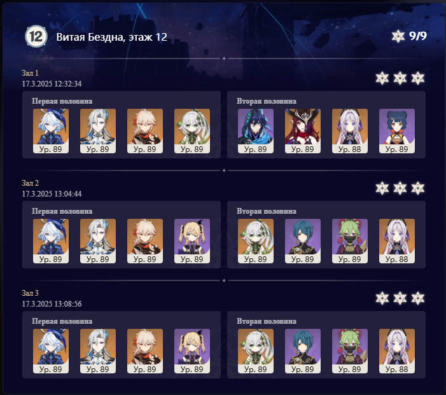This screenshot has width=446, height=395.
Task: Click the red-haired witch hat character in Hall 1
Action: (x=303, y=131)
